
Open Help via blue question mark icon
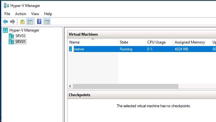tap(39, 21)
